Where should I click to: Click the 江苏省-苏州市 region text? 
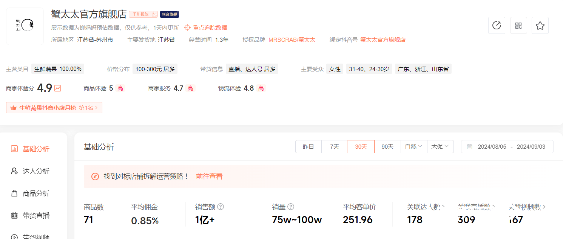(x=95, y=40)
